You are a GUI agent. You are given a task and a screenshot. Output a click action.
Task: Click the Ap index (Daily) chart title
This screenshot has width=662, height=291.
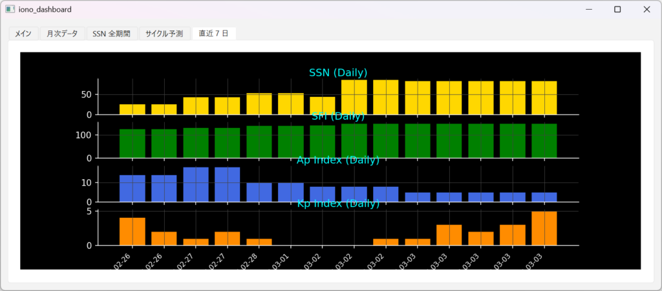pyautogui.click(x=338, y=160)
